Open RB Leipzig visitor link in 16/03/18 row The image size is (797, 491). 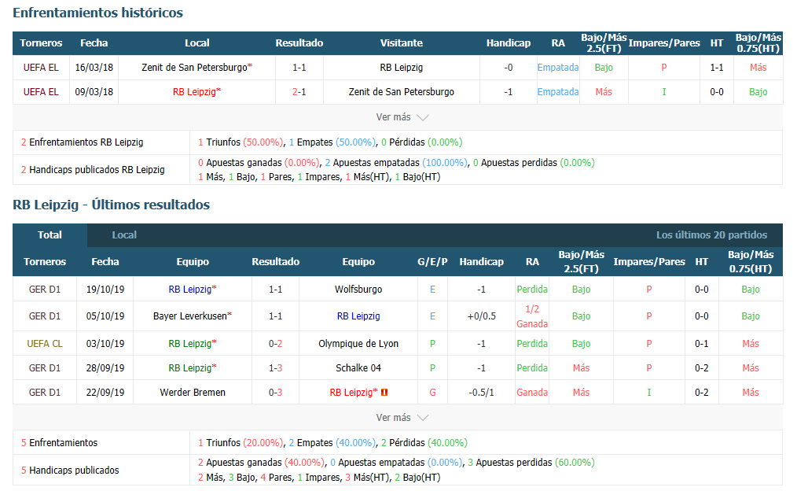tap(401, 67)
